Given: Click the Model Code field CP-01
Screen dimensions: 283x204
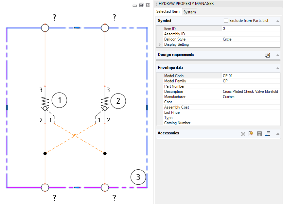Looking at the screenshot, I should (x=250, y=76).
